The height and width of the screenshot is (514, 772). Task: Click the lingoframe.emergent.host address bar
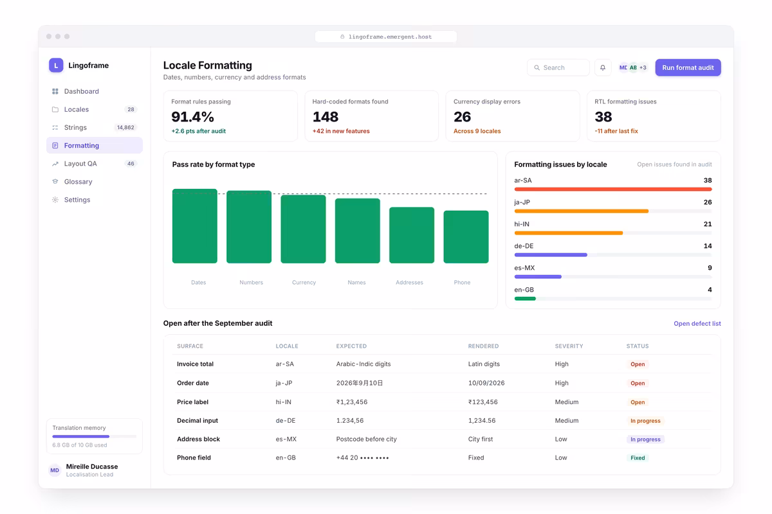386,37
